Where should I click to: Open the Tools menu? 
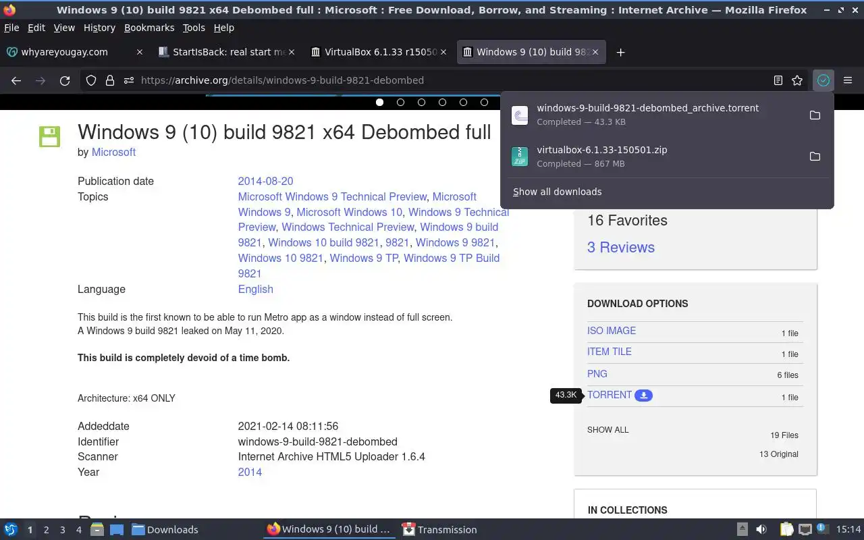click(194, 28)
